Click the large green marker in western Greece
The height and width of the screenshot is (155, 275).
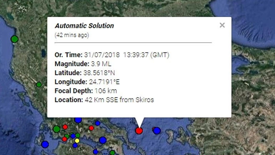pos(56,129)
